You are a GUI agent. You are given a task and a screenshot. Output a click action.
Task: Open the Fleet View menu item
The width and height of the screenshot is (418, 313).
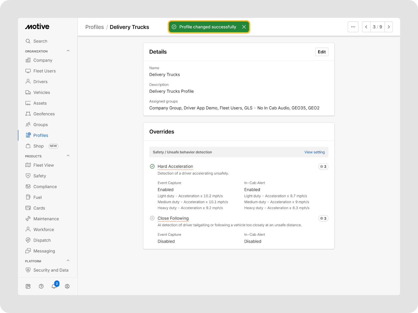[43, 165]
